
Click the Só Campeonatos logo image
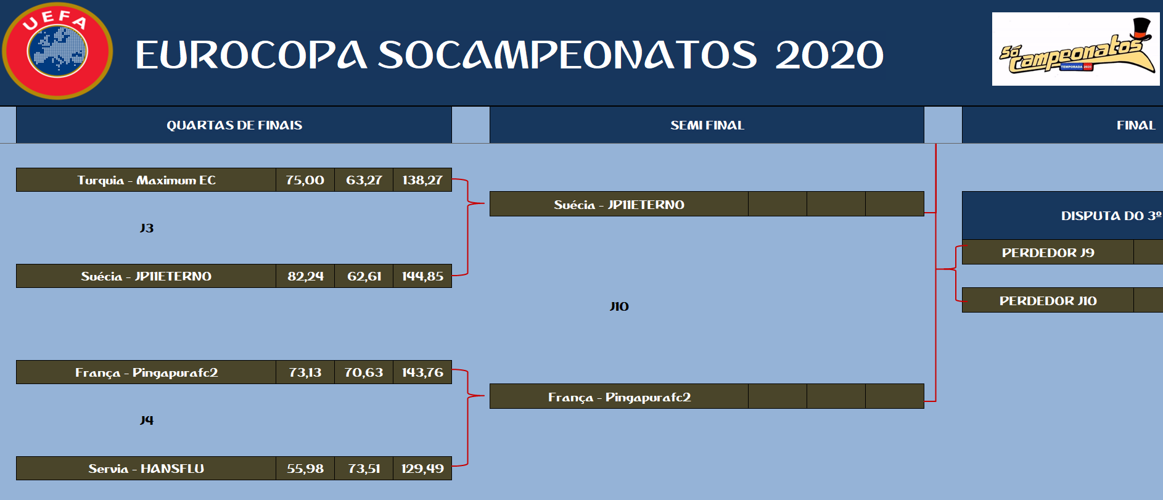click(x=1075, y=49)
